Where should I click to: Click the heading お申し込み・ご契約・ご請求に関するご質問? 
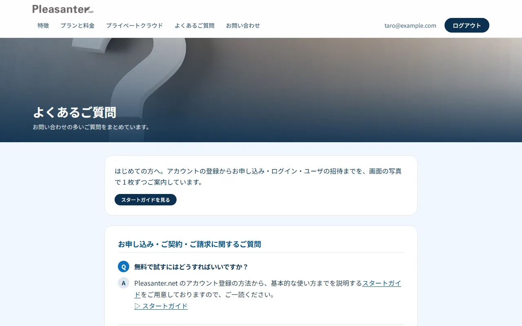(190, 244)
